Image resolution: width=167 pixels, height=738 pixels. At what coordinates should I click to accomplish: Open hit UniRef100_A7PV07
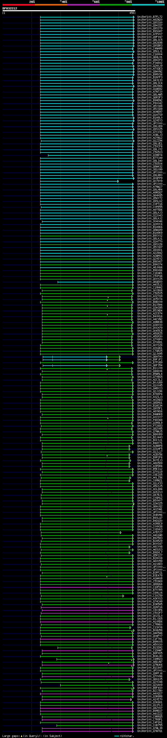(150, 34)
